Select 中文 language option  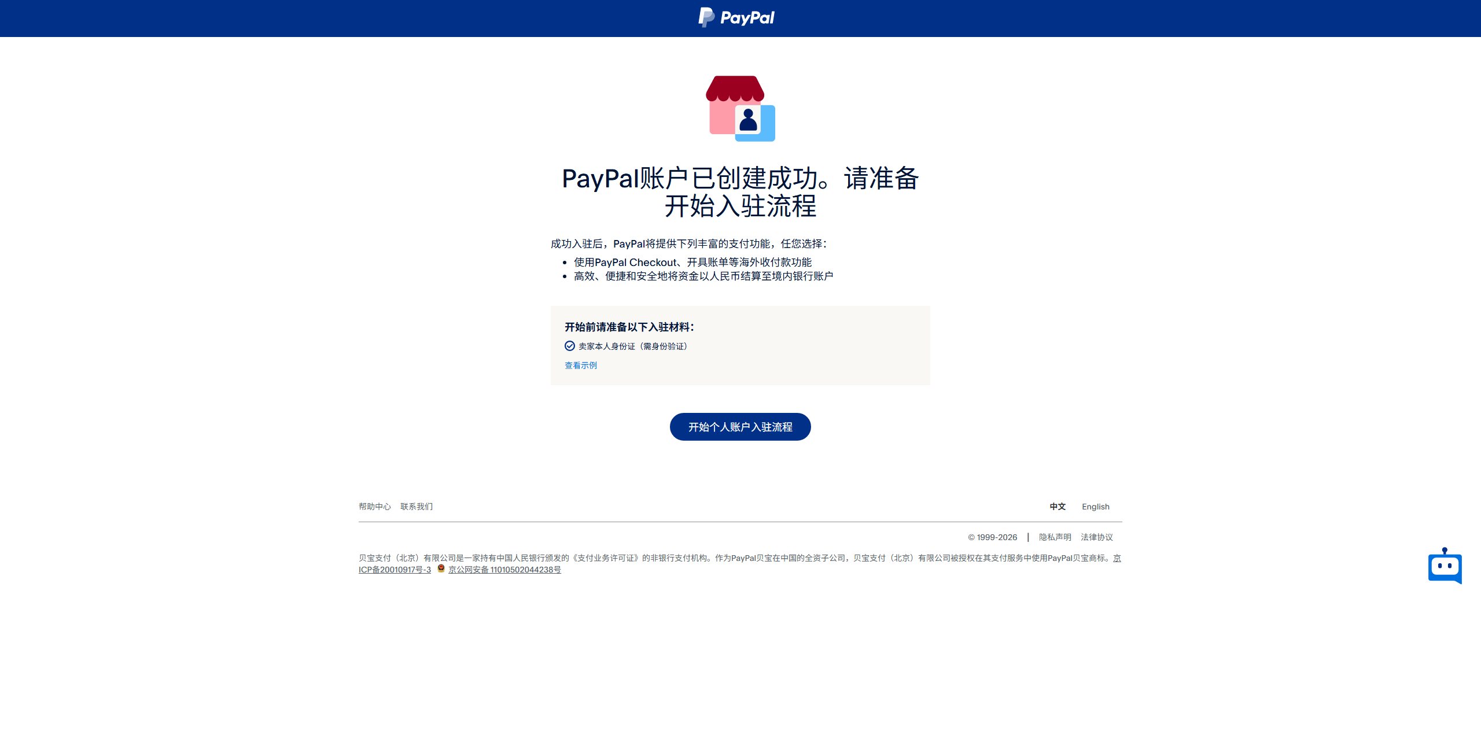point(1058,507)
